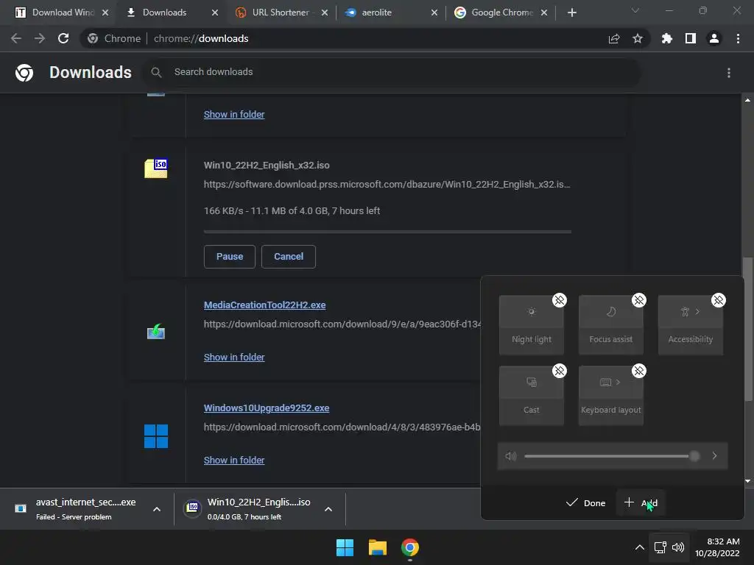The height and width of the screenshot is (565, 754).
Task: Show hidden tray icons chevron
Action: [640, 547]
